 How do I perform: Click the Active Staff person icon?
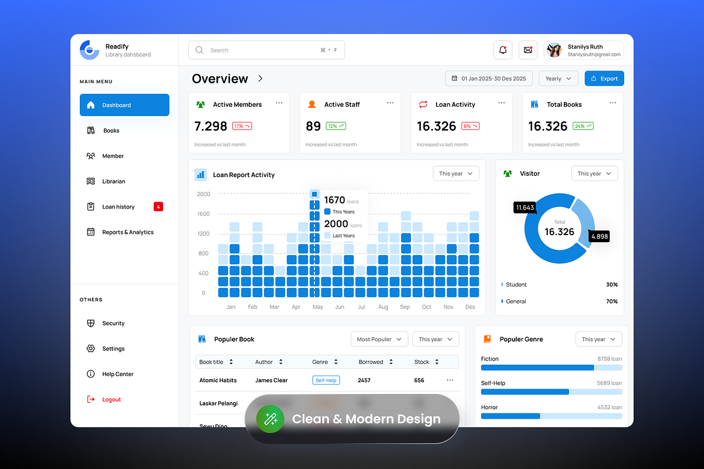[312, 104]
